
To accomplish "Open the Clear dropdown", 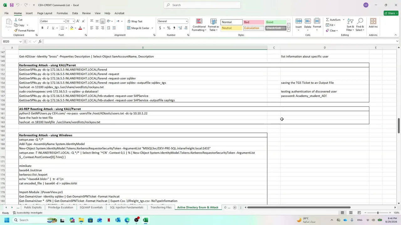I will click(x=331, y=31).
